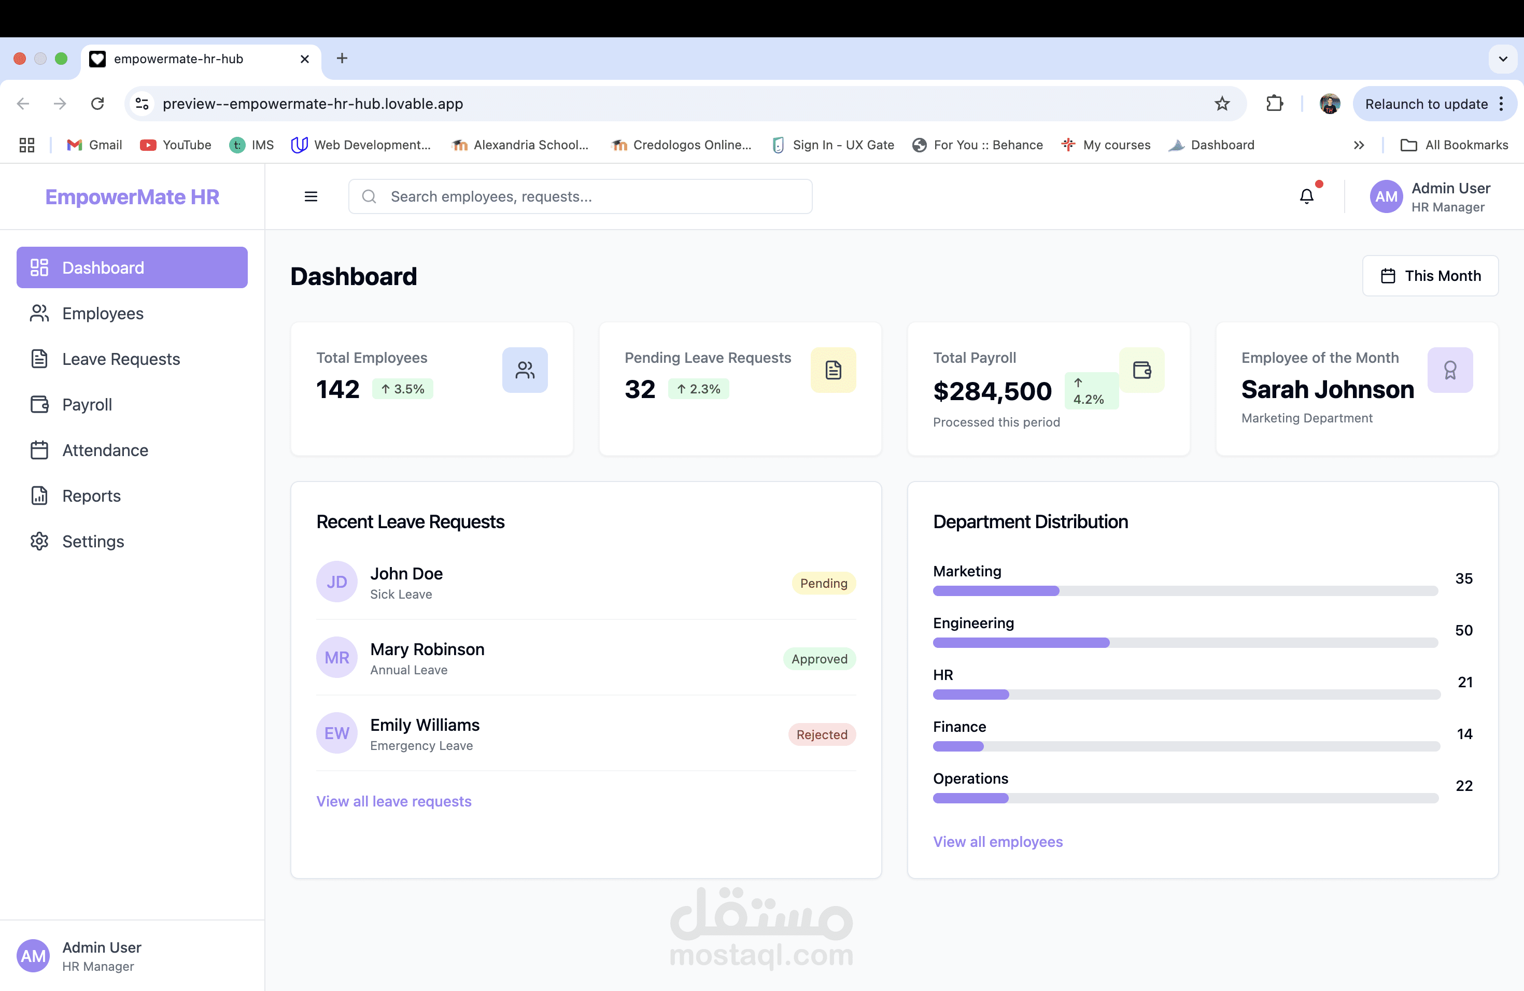Viewport: 1524px width, 991px height.
Task: Click the Total Employees people icon
Action: tap(525, 370)
